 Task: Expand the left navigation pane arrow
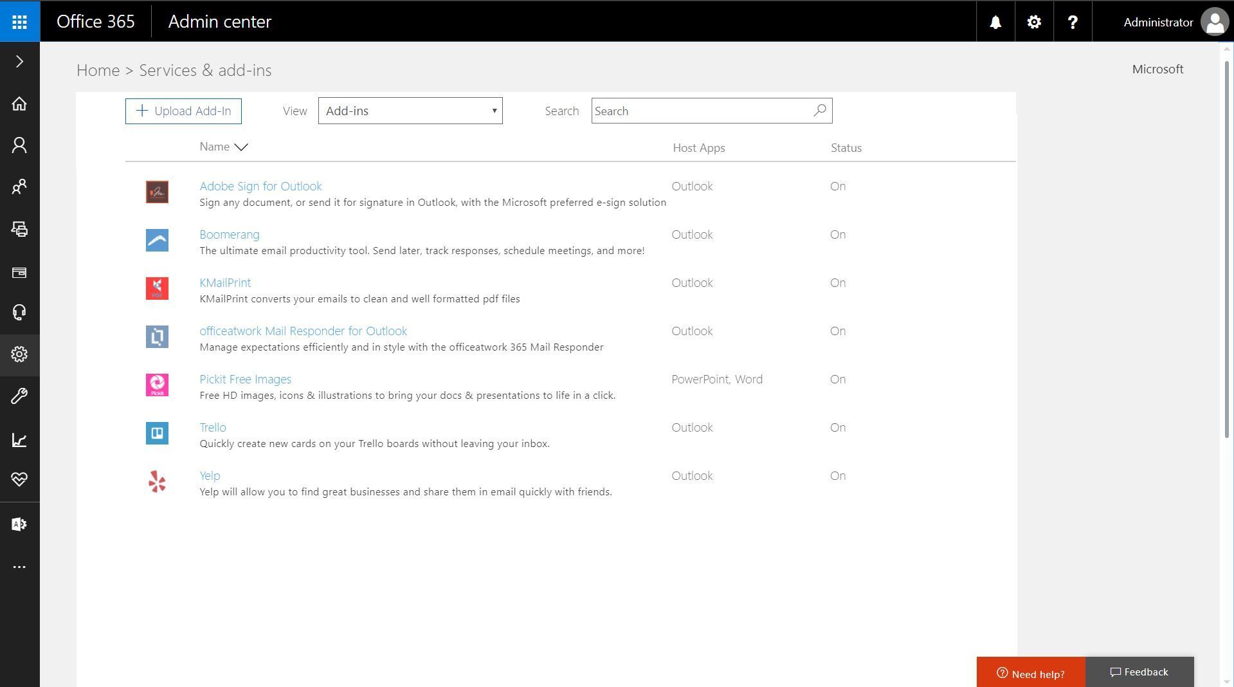tap(19, 60)
